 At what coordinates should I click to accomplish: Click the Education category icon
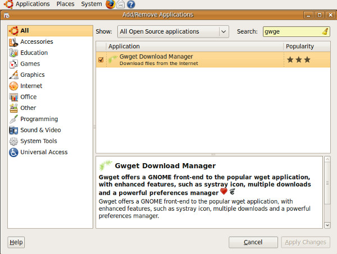coord(13,53)
